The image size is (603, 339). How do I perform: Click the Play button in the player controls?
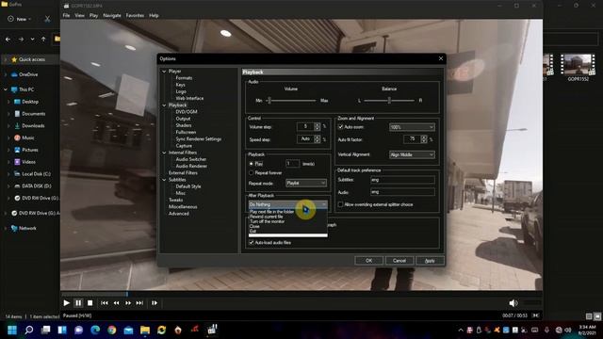pos(67,303)
